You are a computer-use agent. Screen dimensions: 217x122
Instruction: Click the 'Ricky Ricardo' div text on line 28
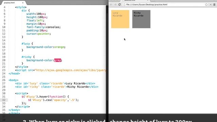click(x=78, y=87)
